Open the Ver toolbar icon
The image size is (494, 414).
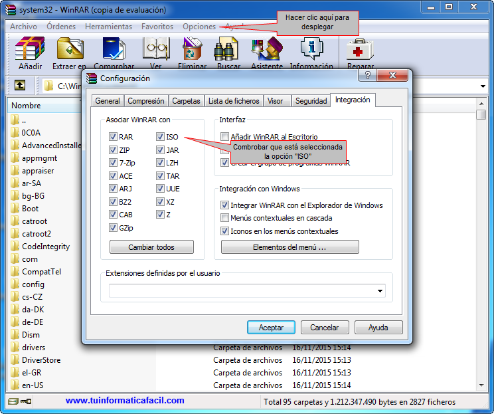click(156, 51)
